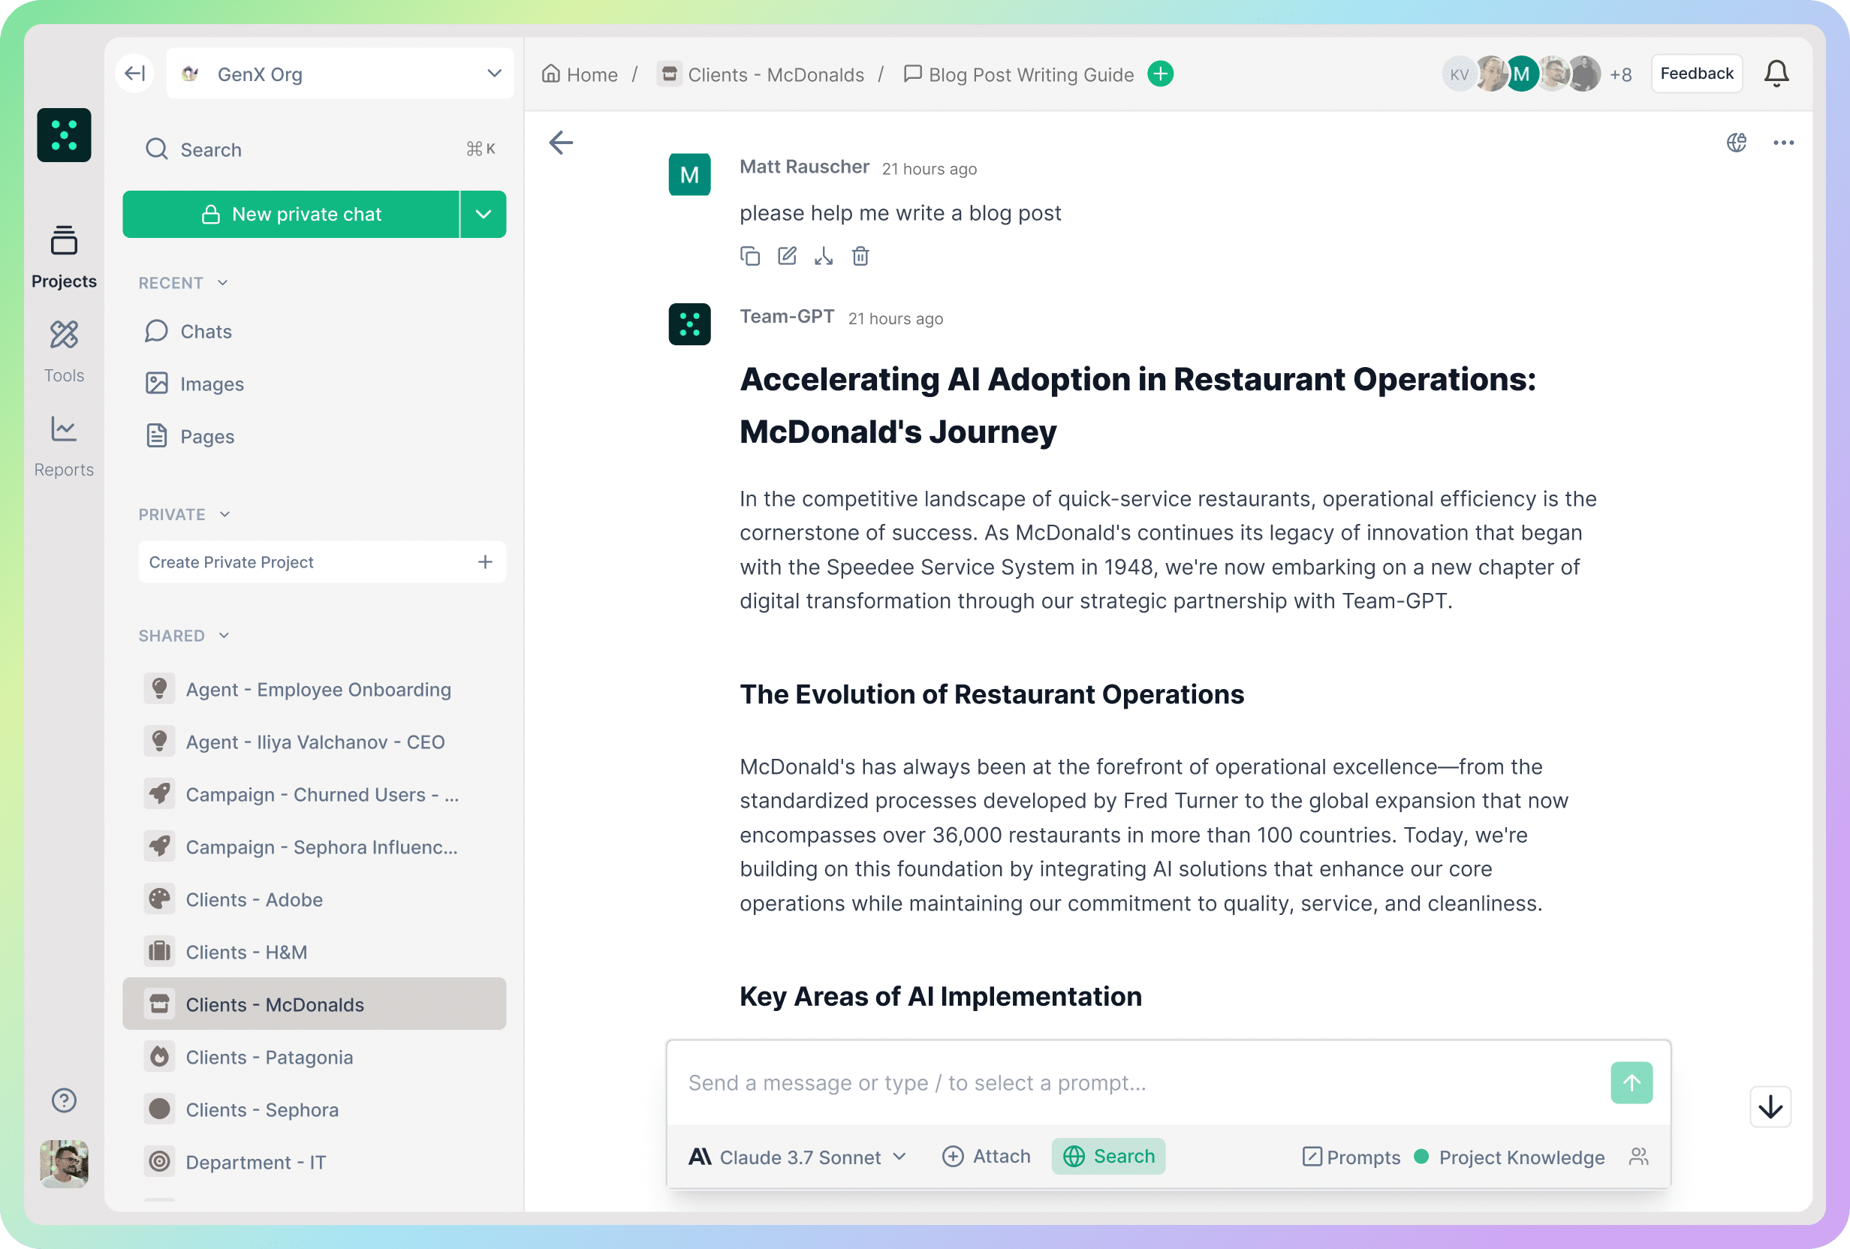Image resolution: width=1850 pixels, height=1249 pixels.
Task: Fork the chat from Matt's message
Action: tap(823, 256)
